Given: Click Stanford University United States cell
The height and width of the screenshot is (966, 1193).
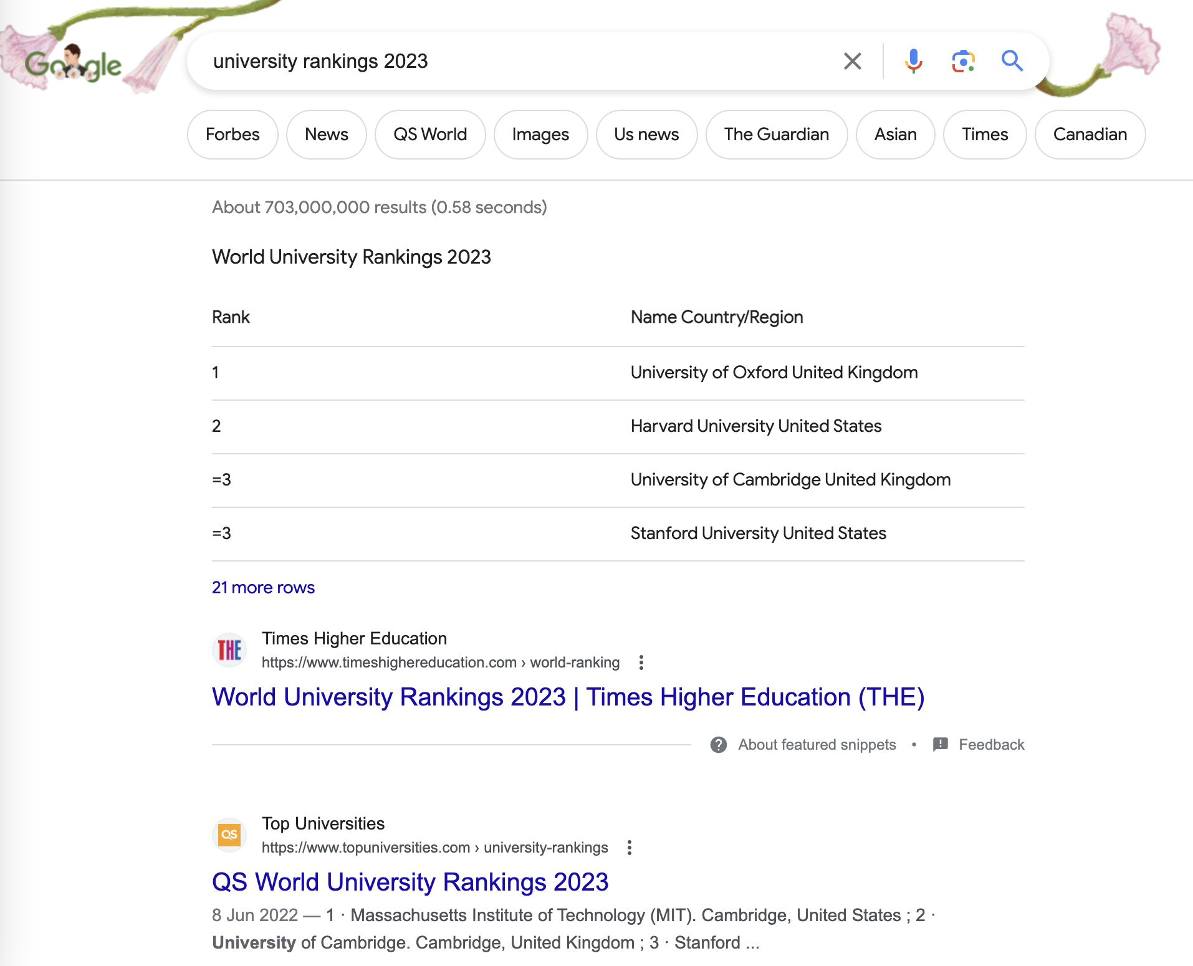Looking at the screenshot, I should coord(758,533).
